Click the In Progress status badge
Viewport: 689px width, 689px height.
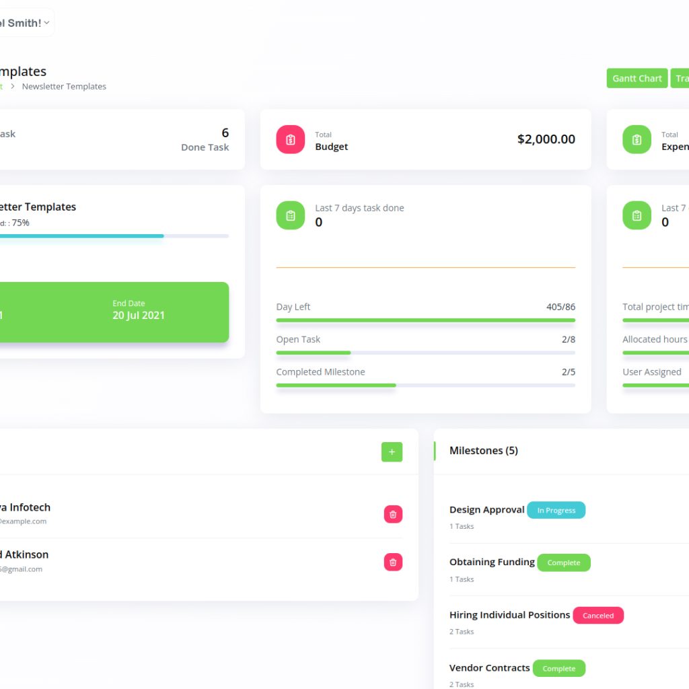click(556, 510)
